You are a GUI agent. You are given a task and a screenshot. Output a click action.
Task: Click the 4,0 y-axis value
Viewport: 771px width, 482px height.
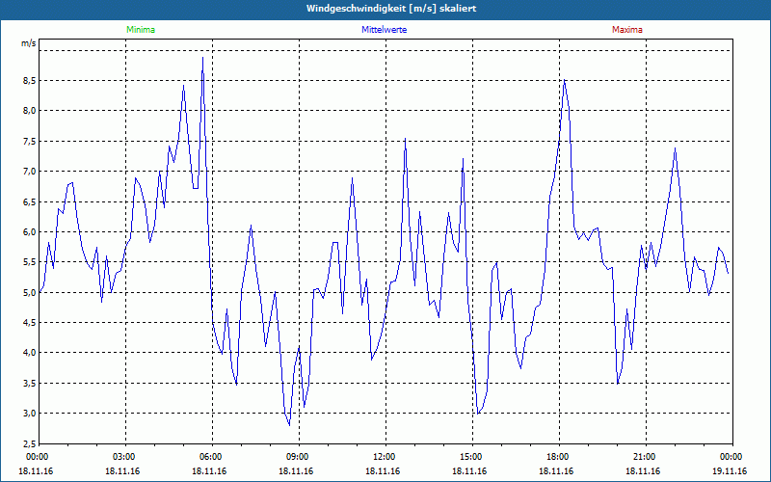(x=30, y=353)
